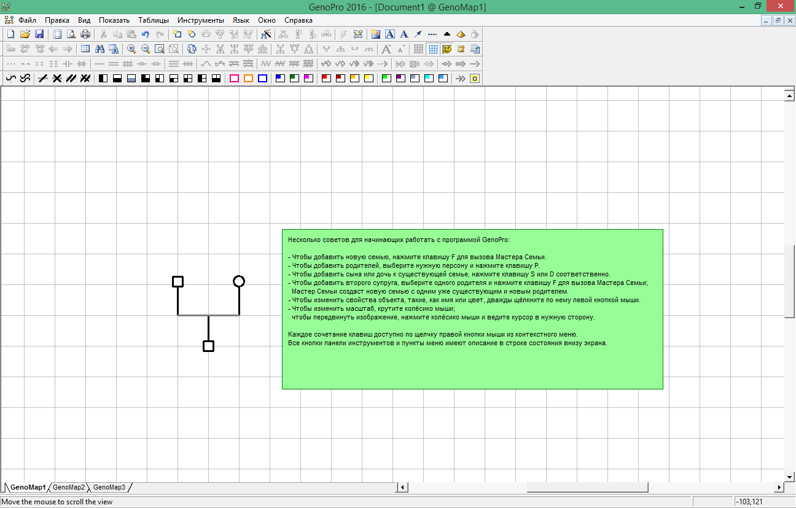The image size is (796, 508).
Task: Switch to the GenoMap2 tab
Action: point(69,487)
